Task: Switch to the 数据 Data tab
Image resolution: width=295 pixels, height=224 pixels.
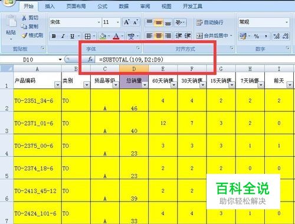Action: 124,6
